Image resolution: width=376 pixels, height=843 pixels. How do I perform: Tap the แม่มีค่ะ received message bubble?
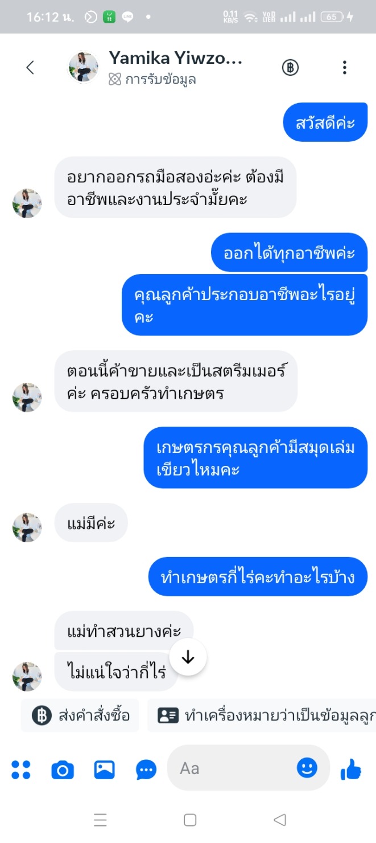click(91, 523)
